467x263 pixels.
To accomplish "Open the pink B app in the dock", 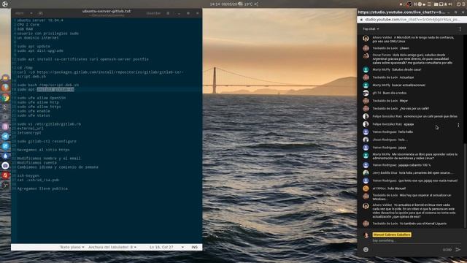I will coord(5,126).
